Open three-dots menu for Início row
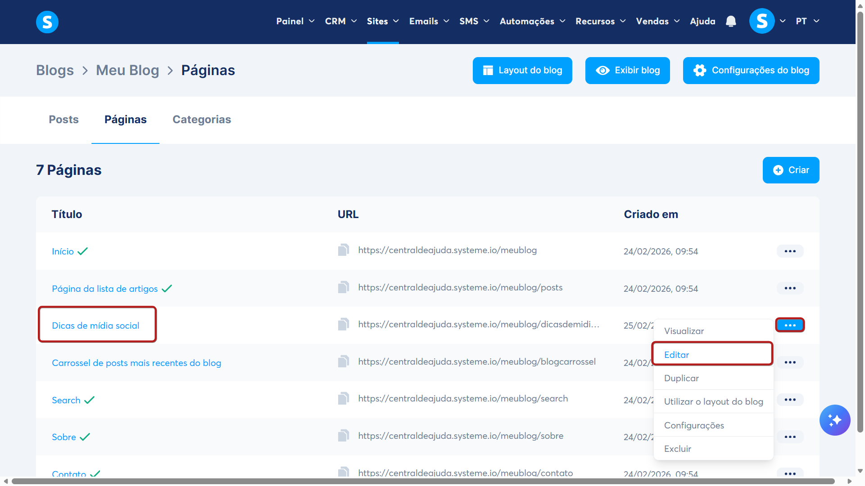Screen dimensions: 865x486 pyautogui.click(x=790, y=251)
